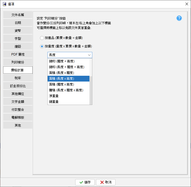Click the 儲存 save button
This screenshot has width=191, height=187.
[x=85, y=182]
